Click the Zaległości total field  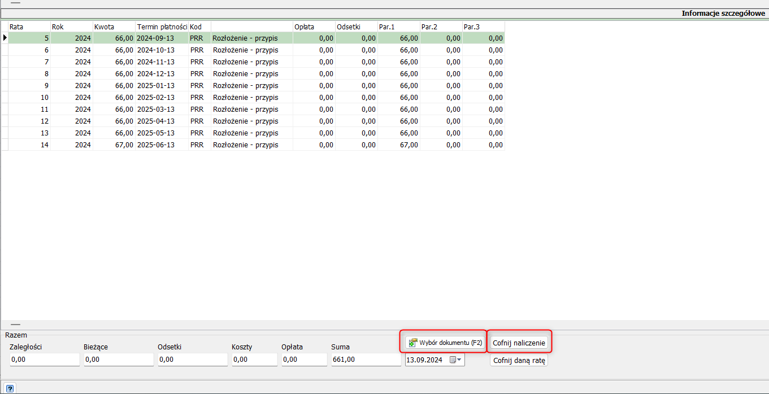(x=45, y=360)
